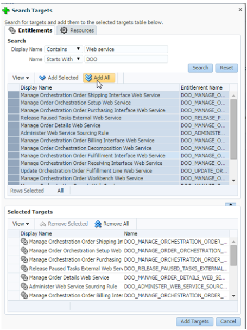Click DOO_RELEASE_P... entitlement name cell
The height and width of the screenshot is (330, 247).
(x=204, y=118)
